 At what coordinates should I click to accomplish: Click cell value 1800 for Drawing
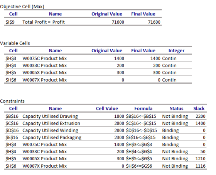point(119,117)
